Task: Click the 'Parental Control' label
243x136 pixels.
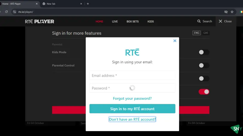Action: pos(63,65)
